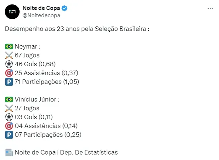Viewport: 219px width, 160px height.
Task: Click the Noite de Copa display name
Action: (x=41, y=8)
